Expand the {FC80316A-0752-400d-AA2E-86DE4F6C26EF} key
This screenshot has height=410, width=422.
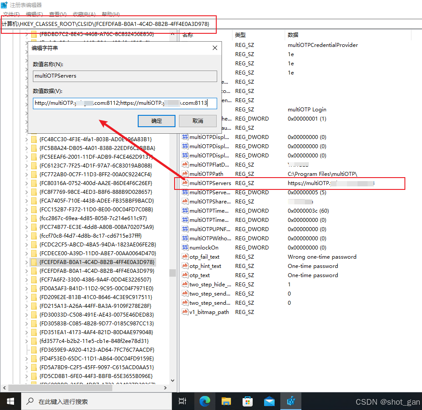coord(26,183)
